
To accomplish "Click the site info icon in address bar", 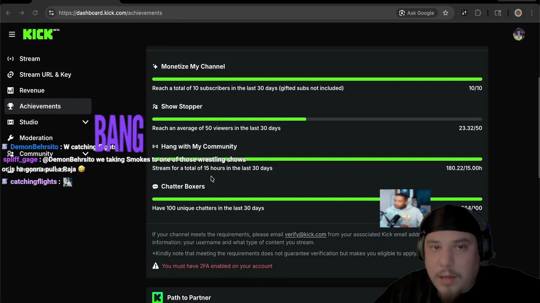I will tap(51, 13).
